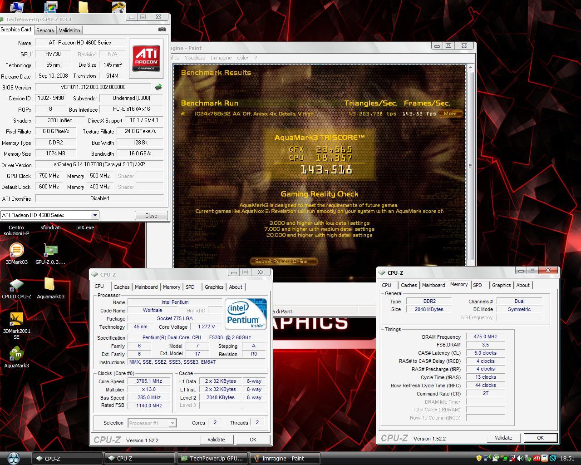This screenshot has width=581, height=465.
Task: Click Validate in the right CPU-Z memory window
Action: [503, 438]
